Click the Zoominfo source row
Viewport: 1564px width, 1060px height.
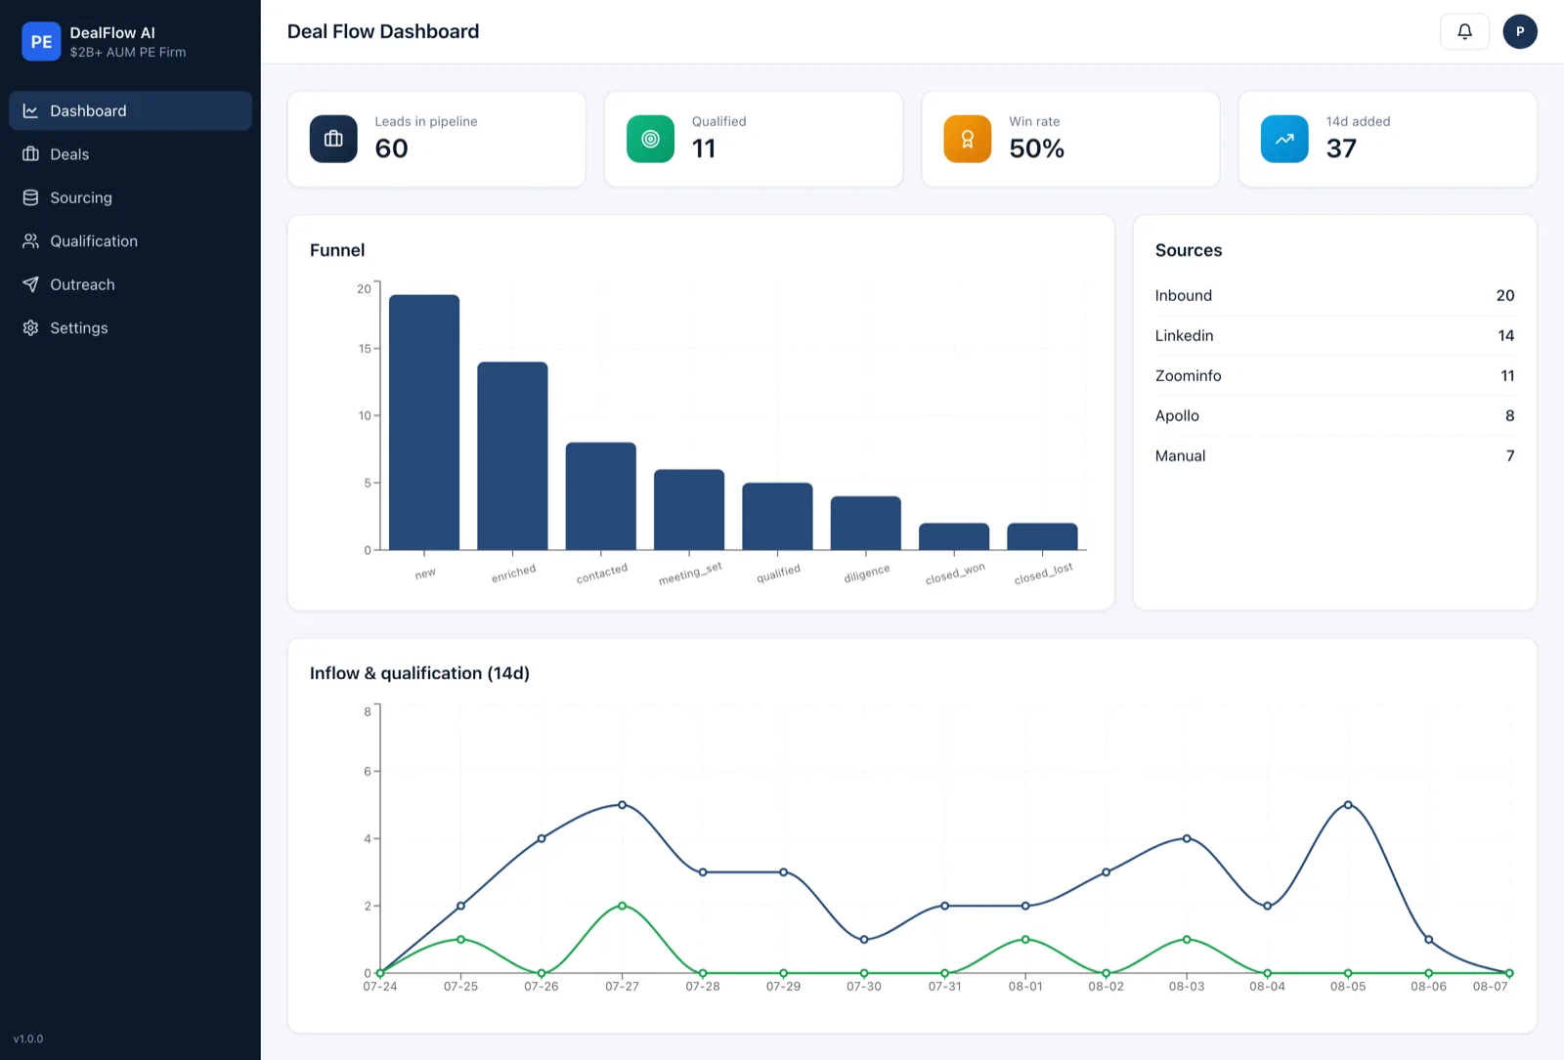pyautogui.click(x=1334, y=375)
